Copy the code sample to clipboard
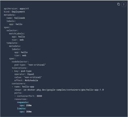 coord(118,4)
